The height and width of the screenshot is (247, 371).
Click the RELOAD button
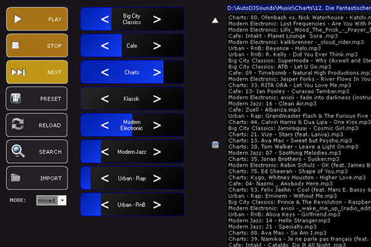click(x=37, y=125)
